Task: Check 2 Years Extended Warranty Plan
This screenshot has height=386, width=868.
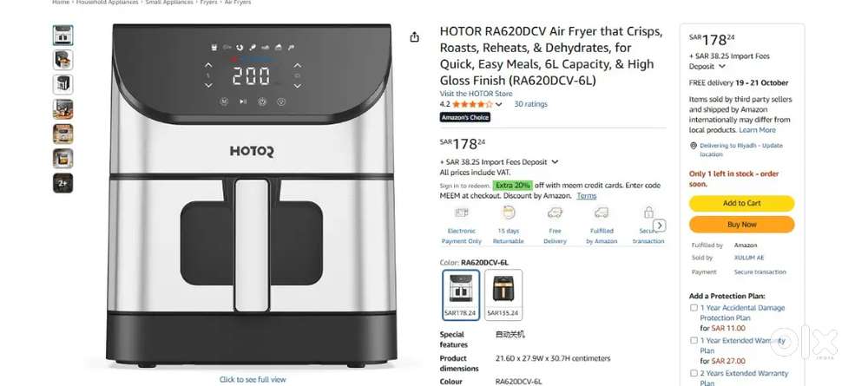Action: click(x=694, y=373)
